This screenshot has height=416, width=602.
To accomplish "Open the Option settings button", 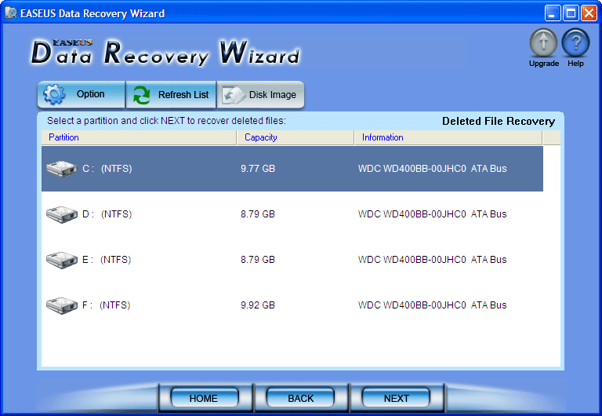I will (x=81, y=94).
